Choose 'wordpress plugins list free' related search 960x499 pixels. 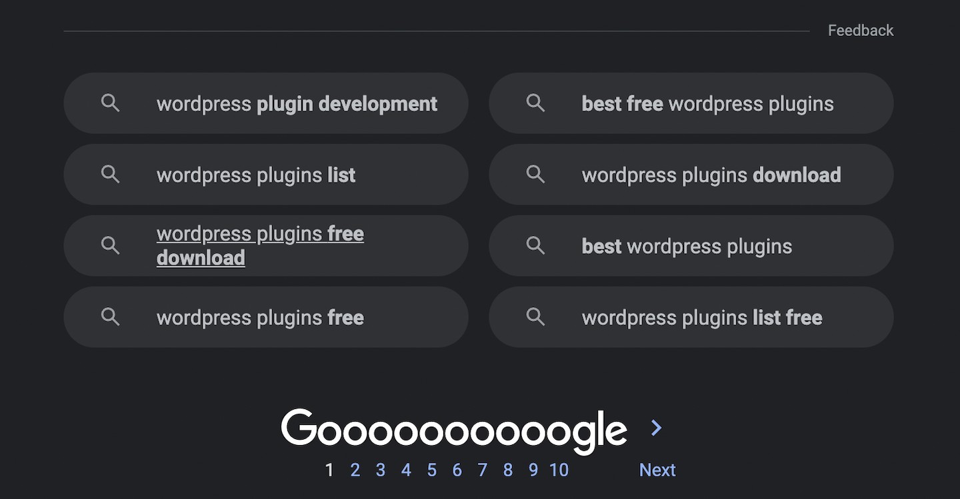click(x=691, y=317)
